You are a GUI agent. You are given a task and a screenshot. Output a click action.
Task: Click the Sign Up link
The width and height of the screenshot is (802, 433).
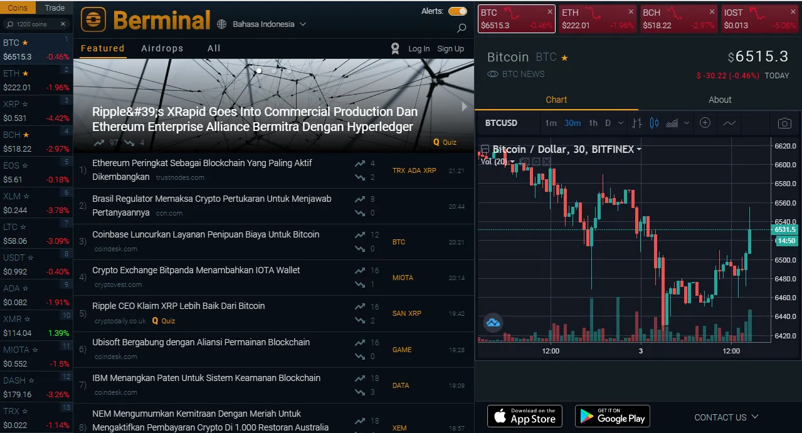coord(451,48)
